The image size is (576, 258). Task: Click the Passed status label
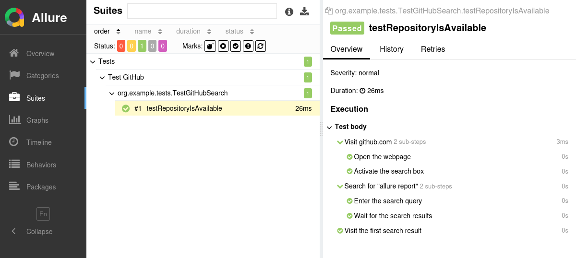347,28
